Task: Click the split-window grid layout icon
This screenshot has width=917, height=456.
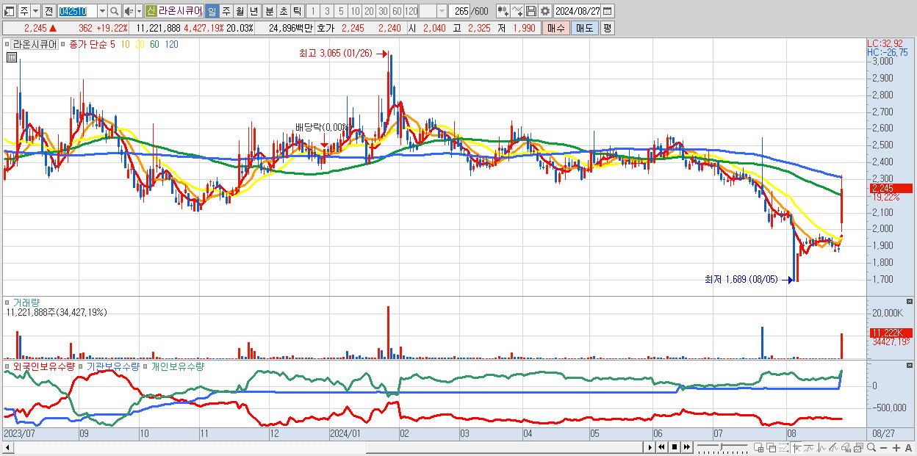Action: point(758,448)
